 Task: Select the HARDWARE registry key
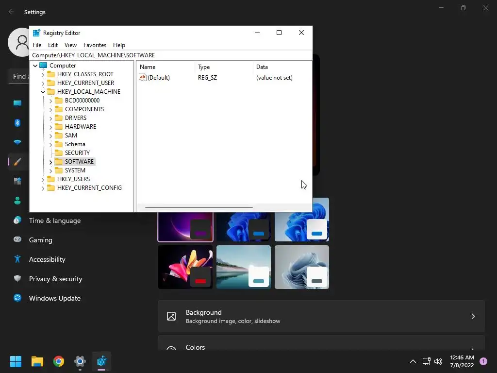80,127
